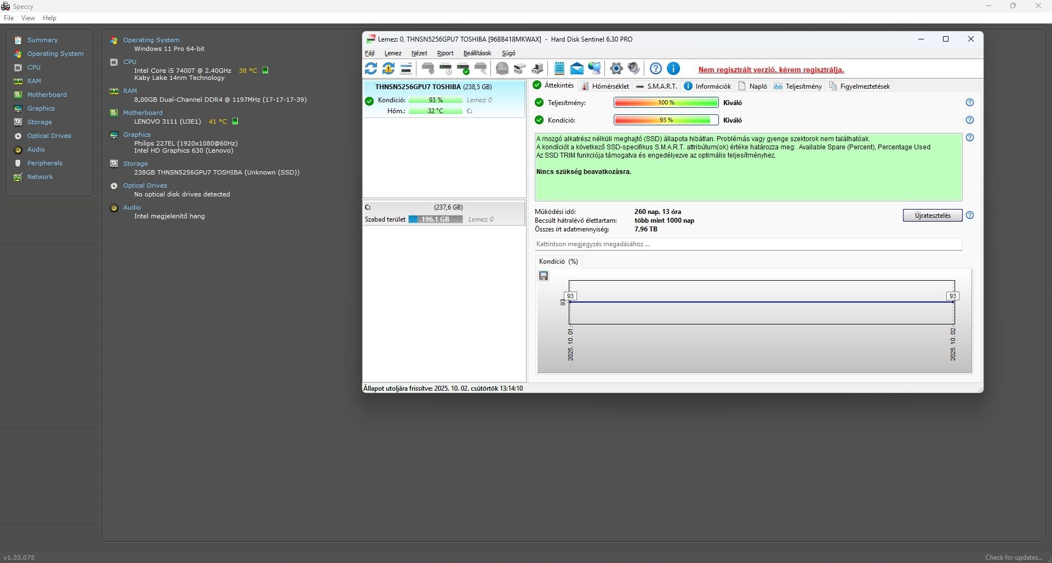Viewport: 1052px width, 563px height.
Task: Click the Kondíció 93 % bar labeled Kiváló
Action: [x=666, y=120]
